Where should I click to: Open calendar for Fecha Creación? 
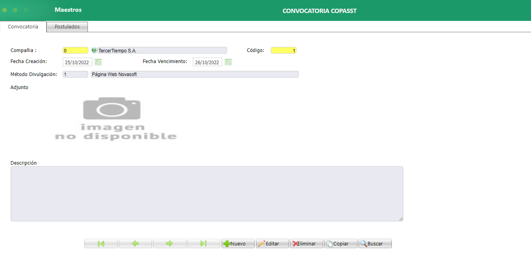[x=98, y=62]
